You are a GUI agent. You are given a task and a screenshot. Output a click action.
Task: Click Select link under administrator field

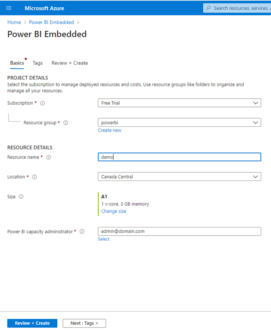104,239
